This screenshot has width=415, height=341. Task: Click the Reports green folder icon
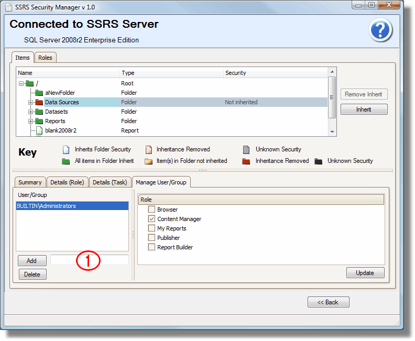(39, 121)
